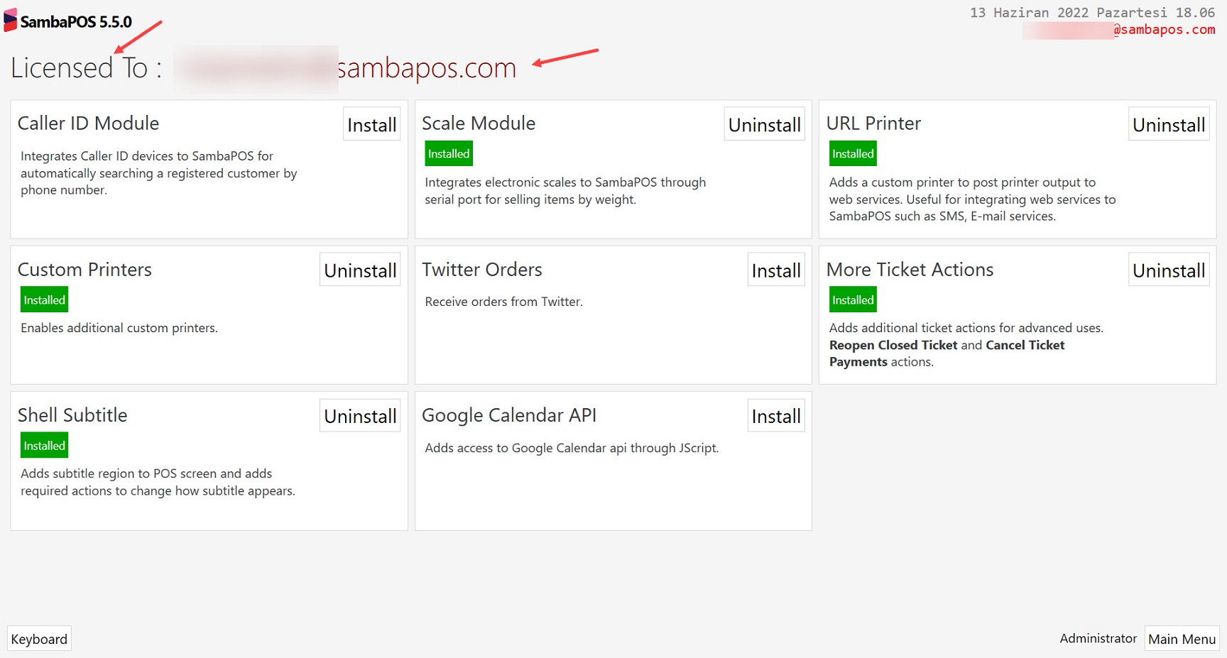The image size is (1227, 658).
Task: Uninstall the Custom Printers module
Action: 359,270
